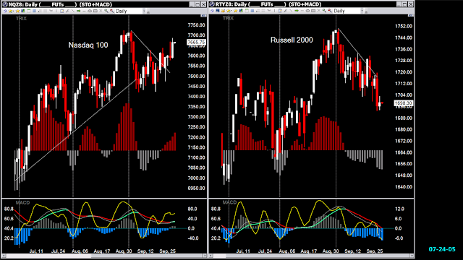463x260 pixels.
Task: Click right scroll arrow of NQZ8 horizontal scrollbar
Action: 205,256
